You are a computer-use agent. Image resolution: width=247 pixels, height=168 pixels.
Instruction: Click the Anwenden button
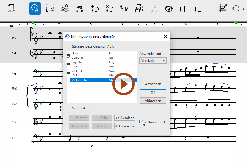point(153,84)
